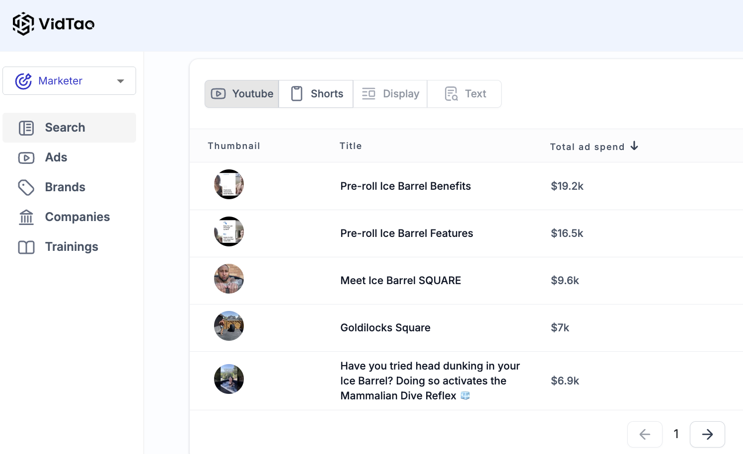
Task: Open Search in the sidebar
Action: tap(69, 128)
